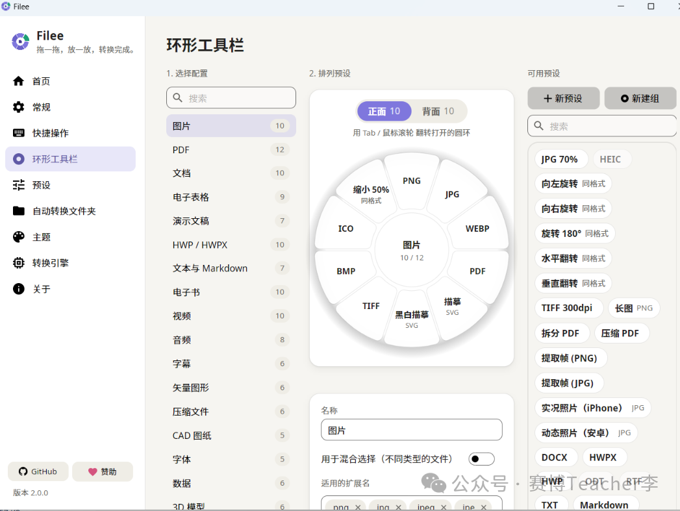Screen dimensions: 680x511
Task: Select PDF configuration in list
Action: point(231,149)
